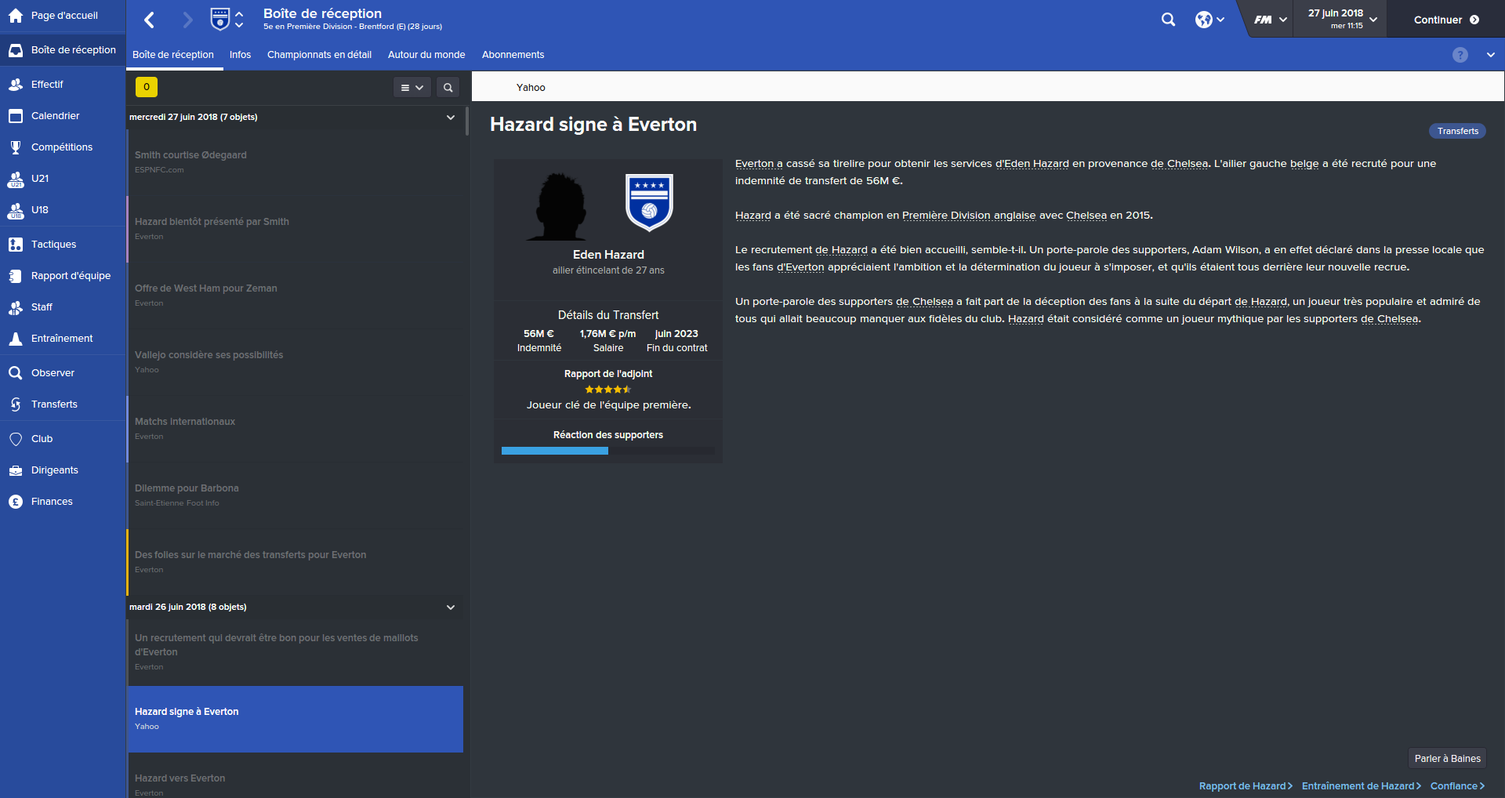Open the FM menu dropdown

pos(1270,20)
